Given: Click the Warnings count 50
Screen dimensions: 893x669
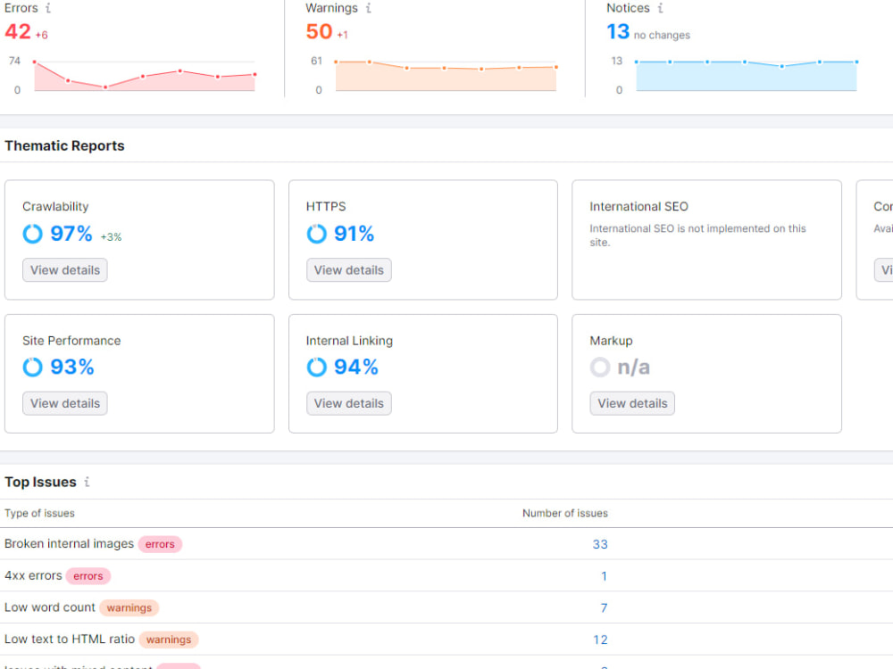Looking at the screenshot, I should (x=319, y=32).
